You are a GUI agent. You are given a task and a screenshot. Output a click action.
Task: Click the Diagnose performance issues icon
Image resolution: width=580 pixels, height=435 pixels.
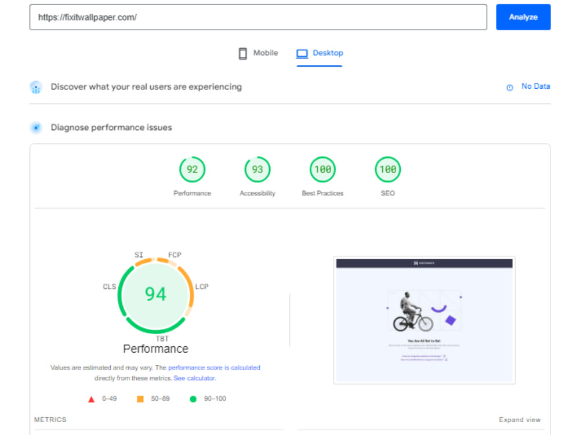36,128
